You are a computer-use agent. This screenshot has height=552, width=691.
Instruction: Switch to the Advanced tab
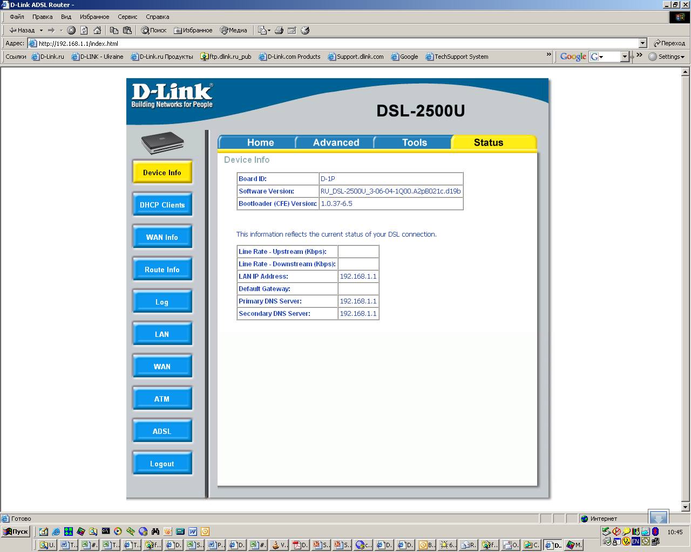336,142
